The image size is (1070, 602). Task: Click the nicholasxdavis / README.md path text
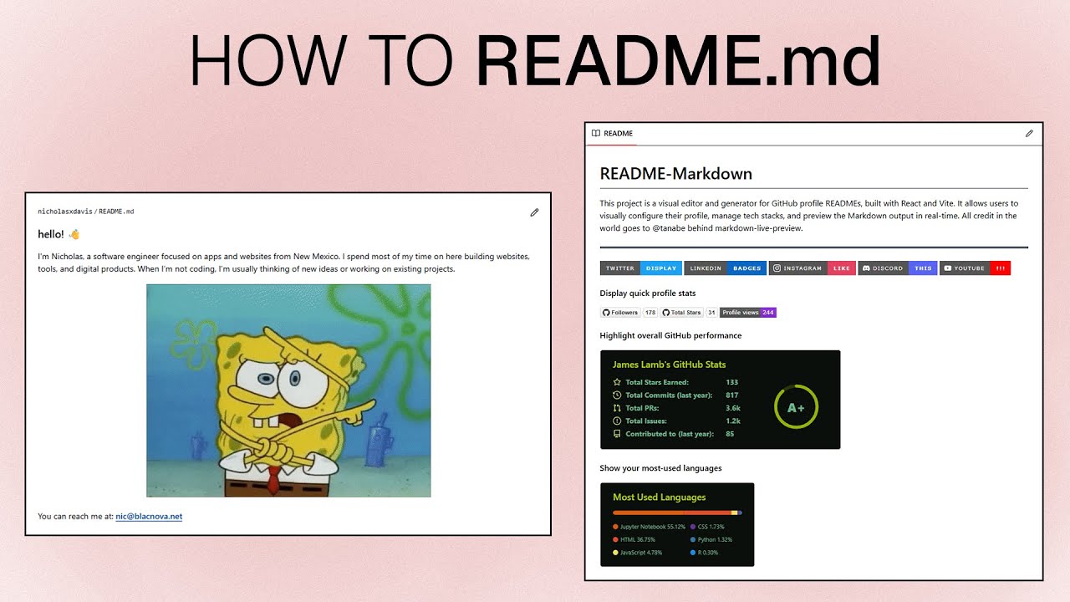86,212
